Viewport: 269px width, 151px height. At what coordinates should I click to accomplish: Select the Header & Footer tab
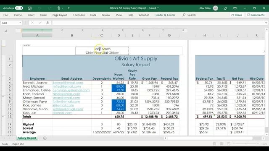[165, 15]
